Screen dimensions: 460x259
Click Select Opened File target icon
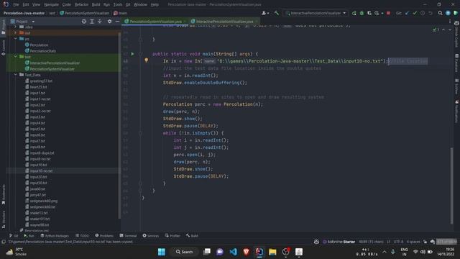84,22
